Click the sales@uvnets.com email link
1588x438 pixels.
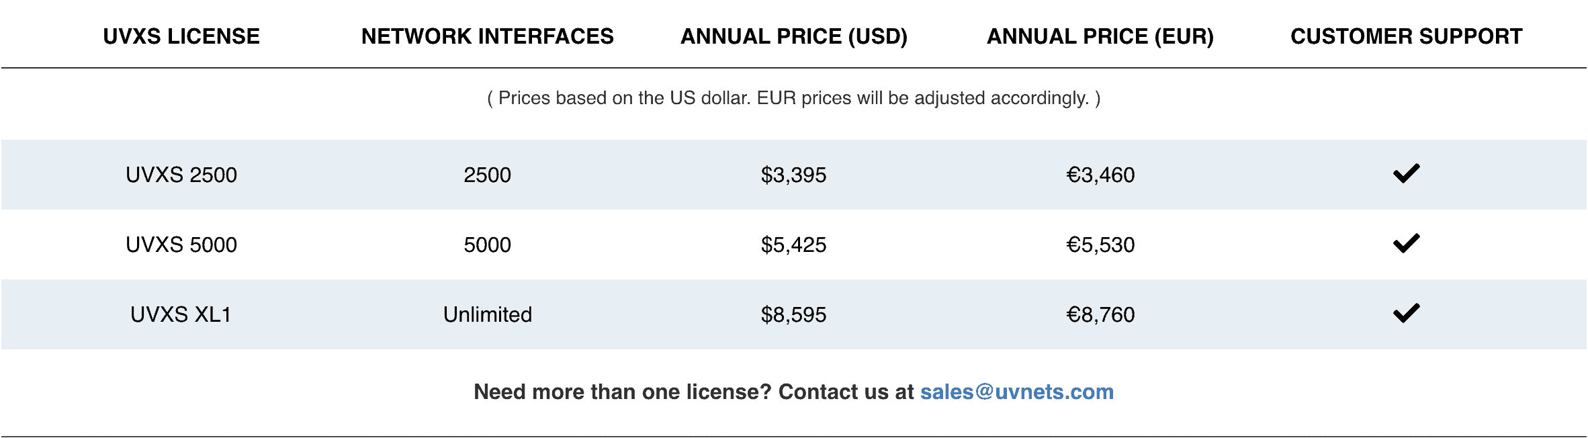coord(1016,392)
